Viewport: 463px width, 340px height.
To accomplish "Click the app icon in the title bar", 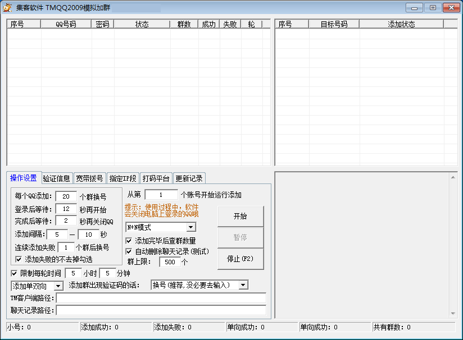I will (x=7, y=7).
